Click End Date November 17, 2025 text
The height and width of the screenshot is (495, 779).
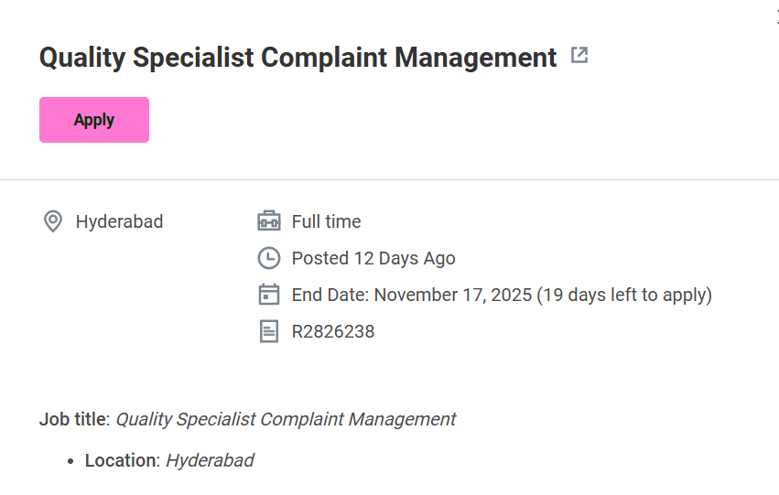click(412, 295)
